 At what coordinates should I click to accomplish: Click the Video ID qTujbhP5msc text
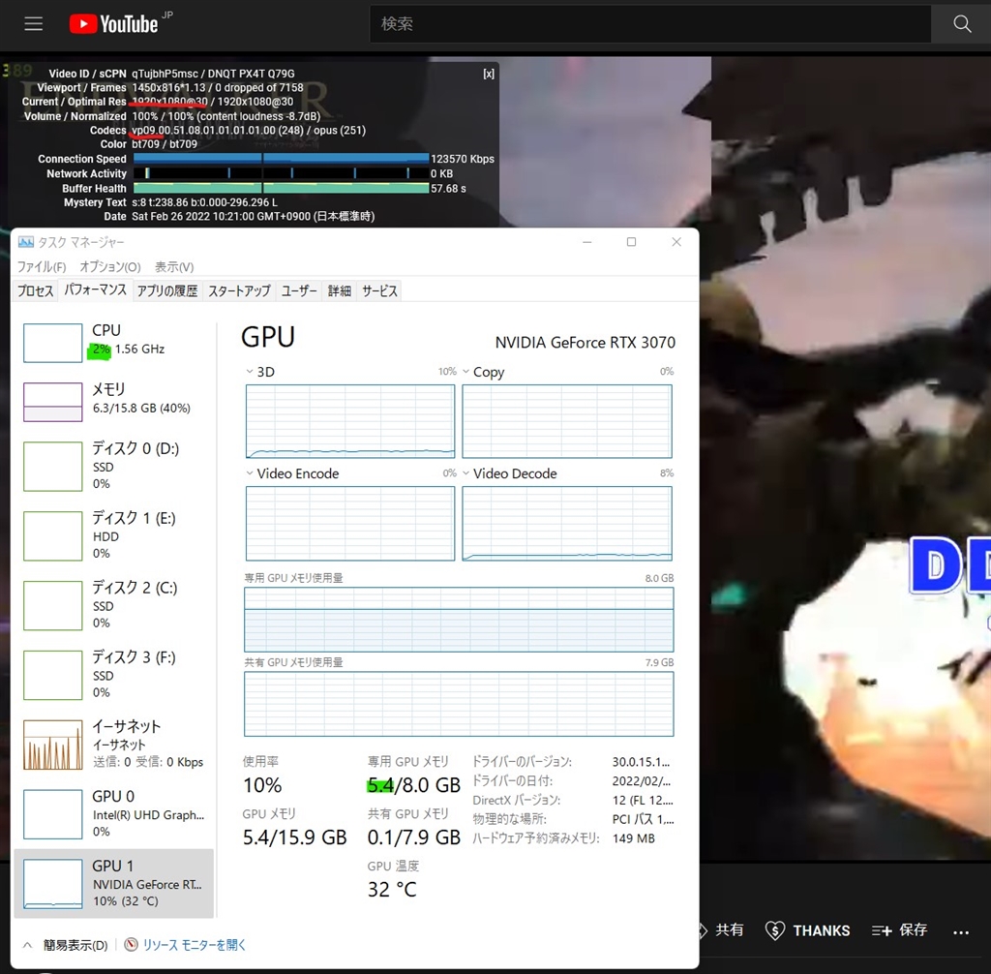pos(165,74)
